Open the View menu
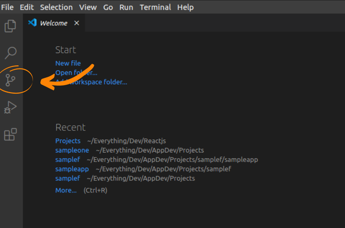Image resolution: width=345 pixels, height=228 pixels. 88,7
